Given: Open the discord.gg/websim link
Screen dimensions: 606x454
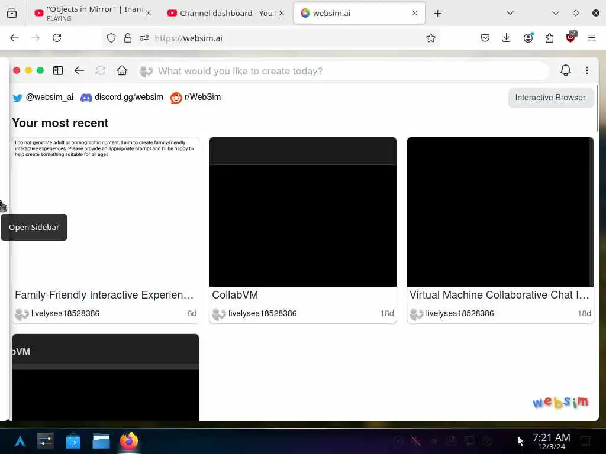Looking at the screenshot, I should coord(122,98).
